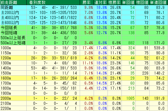Select the highlighted 1600m row label
This screenshot has width=168, height=111.
pyautogui.click(x=6, y=78)
